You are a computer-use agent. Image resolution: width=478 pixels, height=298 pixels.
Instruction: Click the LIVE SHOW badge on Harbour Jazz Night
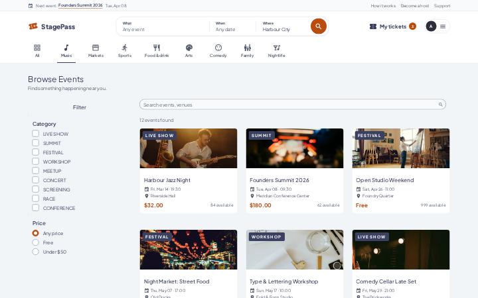[x=159, y=136]
